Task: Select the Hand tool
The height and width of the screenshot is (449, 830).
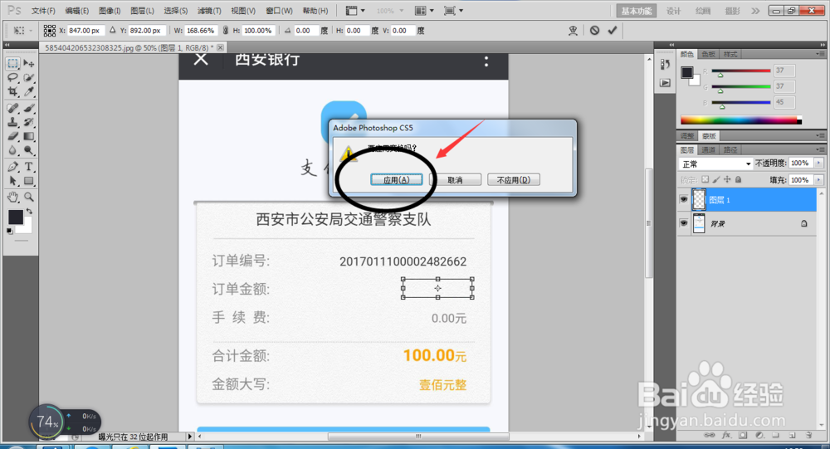Action: coord(12,197)
